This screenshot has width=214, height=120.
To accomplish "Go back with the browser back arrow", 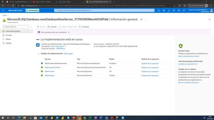I will (3, 6).
